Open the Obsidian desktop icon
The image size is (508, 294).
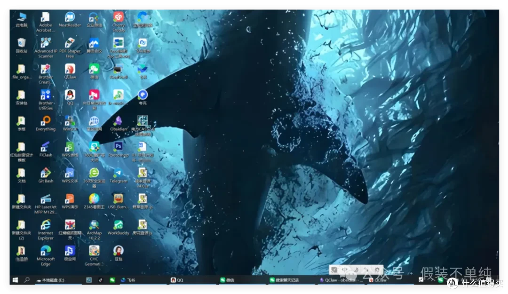[x=118, y=124]
